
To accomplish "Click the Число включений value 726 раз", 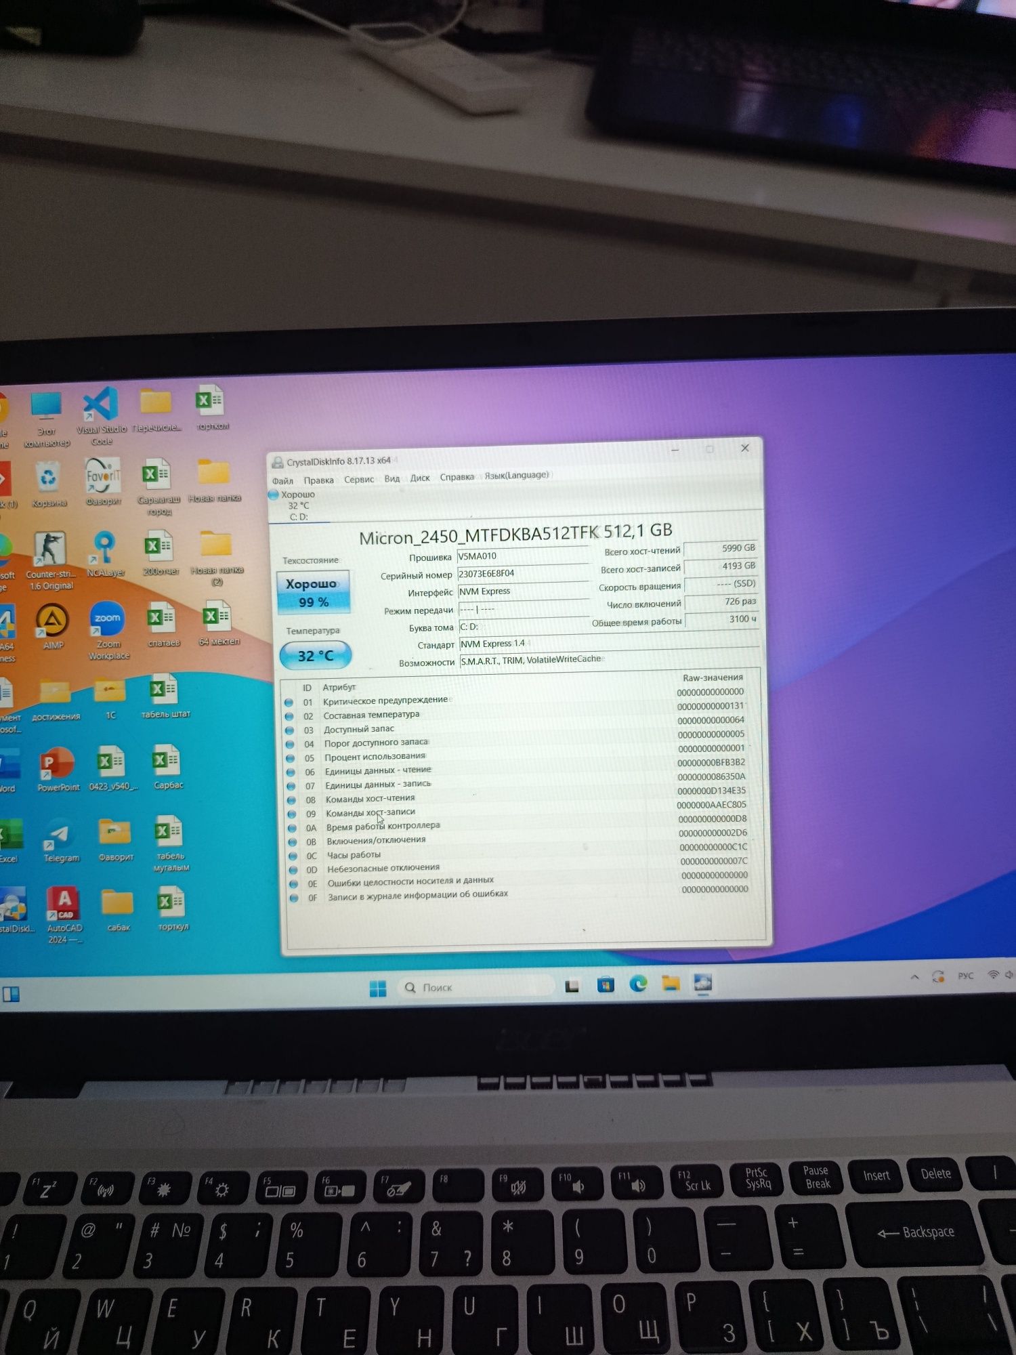I will pos(721,602).
